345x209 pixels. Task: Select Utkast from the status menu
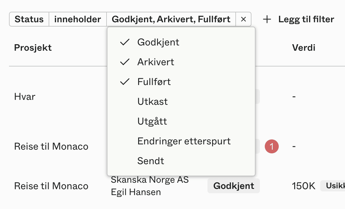(152, 101)
